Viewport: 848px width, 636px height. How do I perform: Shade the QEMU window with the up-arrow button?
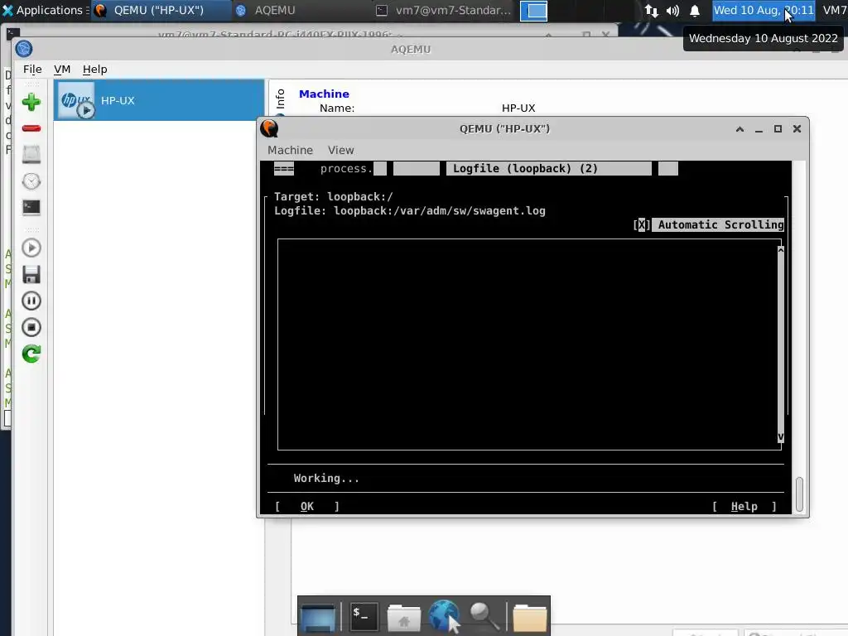coord(740,128)
